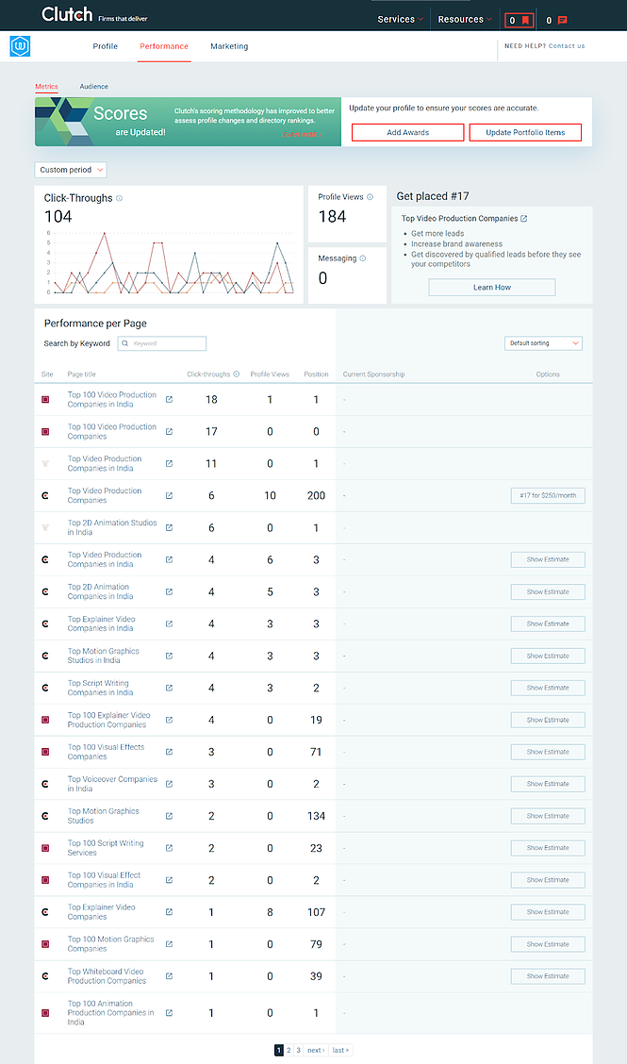
Task: Click the Click-Throughs total 104
Action: click(x=58, y=216)
